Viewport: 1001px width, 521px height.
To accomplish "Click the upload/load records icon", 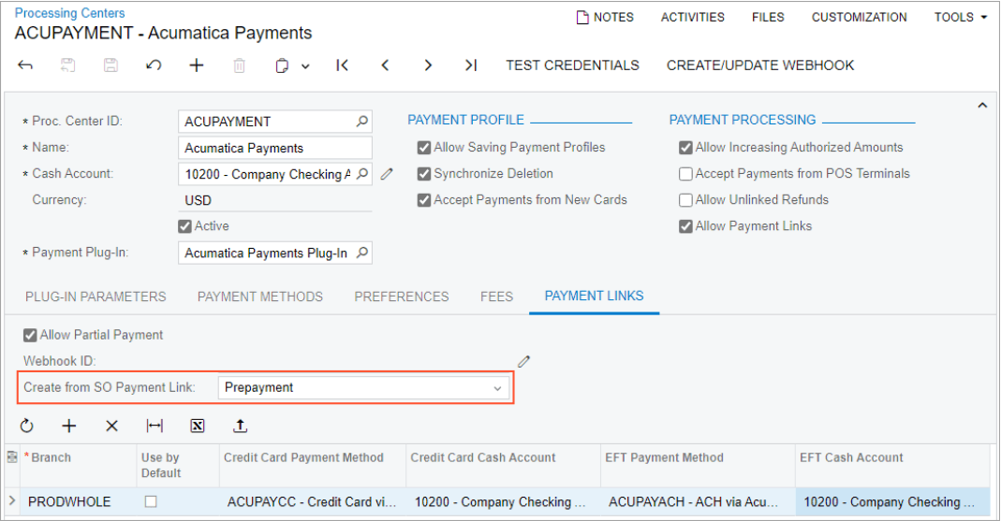I will [x=240, y=426].
